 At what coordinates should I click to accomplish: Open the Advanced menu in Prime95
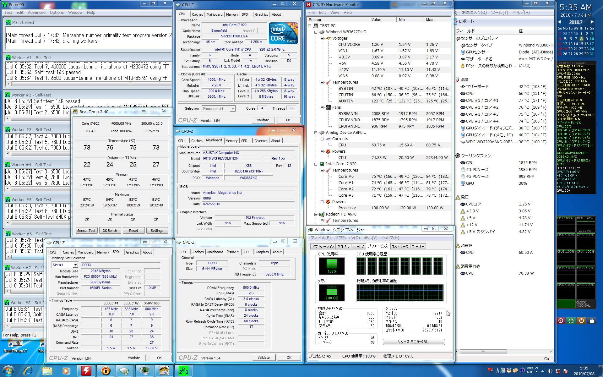[36, 13]
